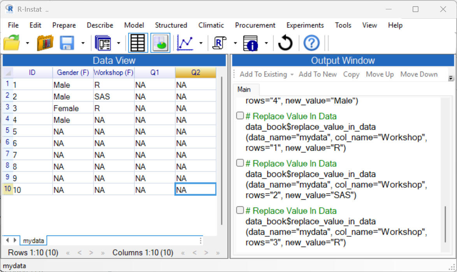
Task: Open the Climatic menu
Action: point(211,25)
